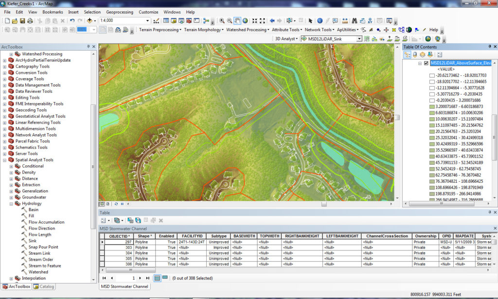Image resolution: width=498 pixels, height=299 pixels.
Task: Open the map scale 1:4,000 dropdown
Action: 147,20
